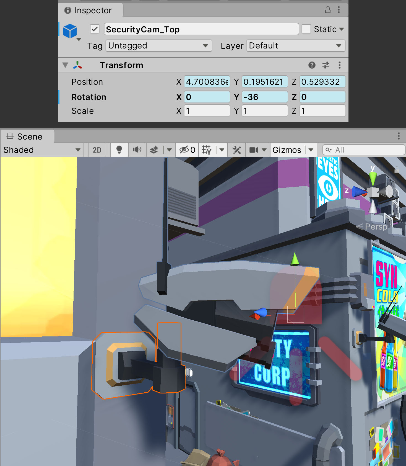The image size is (406, 466).
Task: Click the Transform presets slider icon
Action: coord(326,65)
